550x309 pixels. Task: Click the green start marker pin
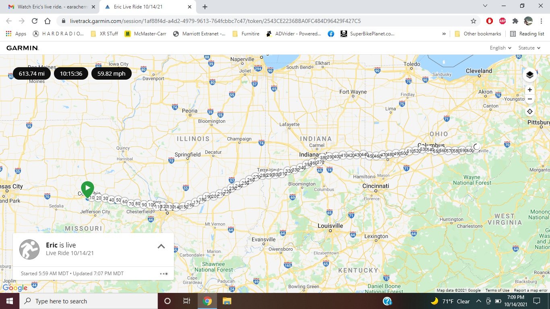(x=87, y=189)
